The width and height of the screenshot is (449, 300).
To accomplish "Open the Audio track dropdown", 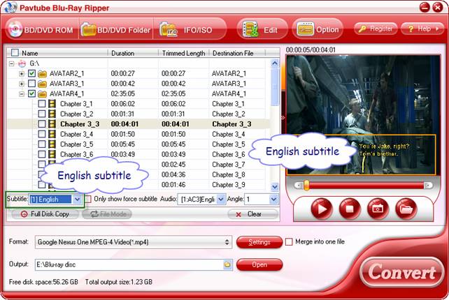I will pyautogui.click(x=221, y=199).
